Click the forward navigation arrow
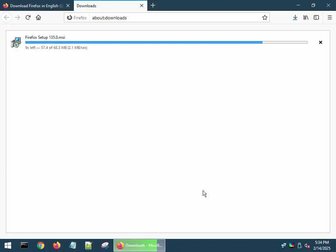The height and width of the screenshot is (252, 336). pos(17,18)
